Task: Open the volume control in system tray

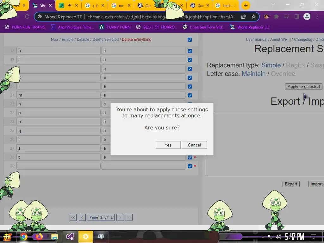Action: [278, 237]
